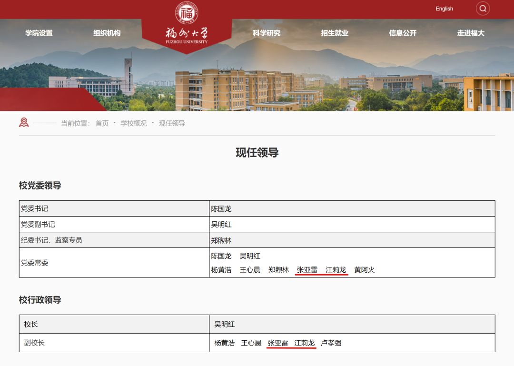
Task: Click the red location pin breadcrumb icon
Action: pyautogui.click(x=23, y=122)
